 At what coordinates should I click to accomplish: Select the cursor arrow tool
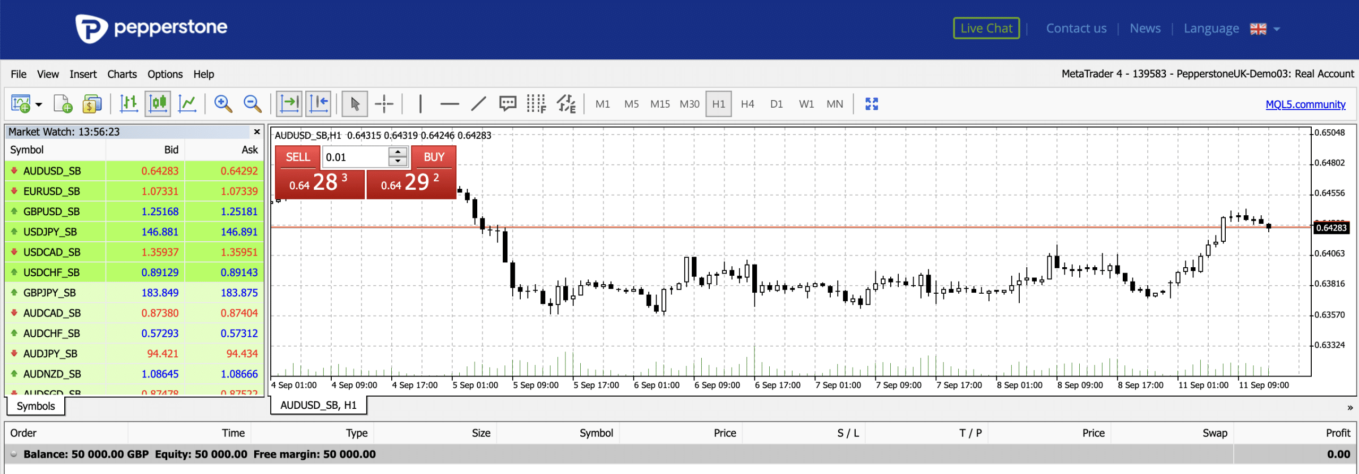pos(355,104)
